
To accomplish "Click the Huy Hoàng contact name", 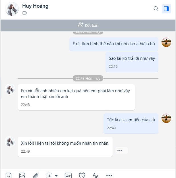I will click(35, 6).
